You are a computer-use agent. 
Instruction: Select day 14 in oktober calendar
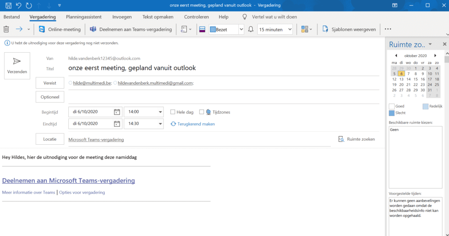(x=408, y=79)
